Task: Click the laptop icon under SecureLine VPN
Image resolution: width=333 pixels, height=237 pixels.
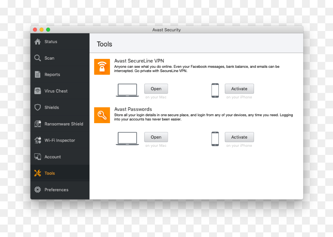Action: coord(127,90)
